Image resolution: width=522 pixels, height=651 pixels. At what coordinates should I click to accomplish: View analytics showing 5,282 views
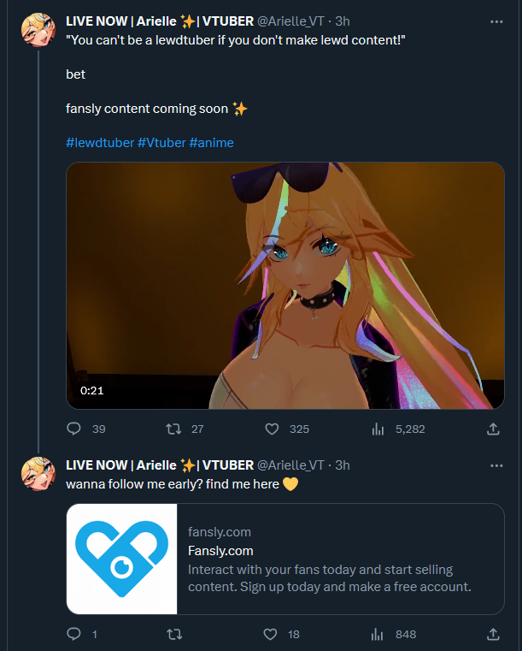[x=378, y=429]
